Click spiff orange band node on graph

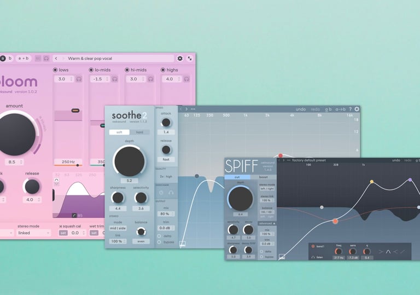pyautogui.click(x=335, y=221)
